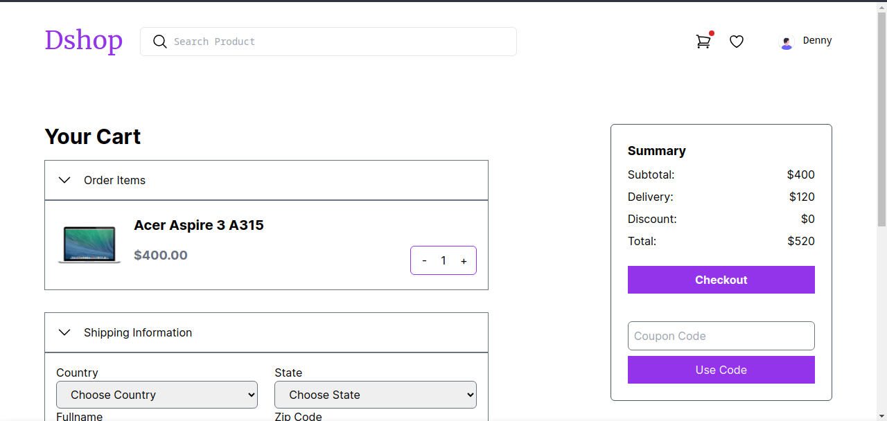Click the Denny user avatar
Screen dimensions: 887x421
[787, 43]
